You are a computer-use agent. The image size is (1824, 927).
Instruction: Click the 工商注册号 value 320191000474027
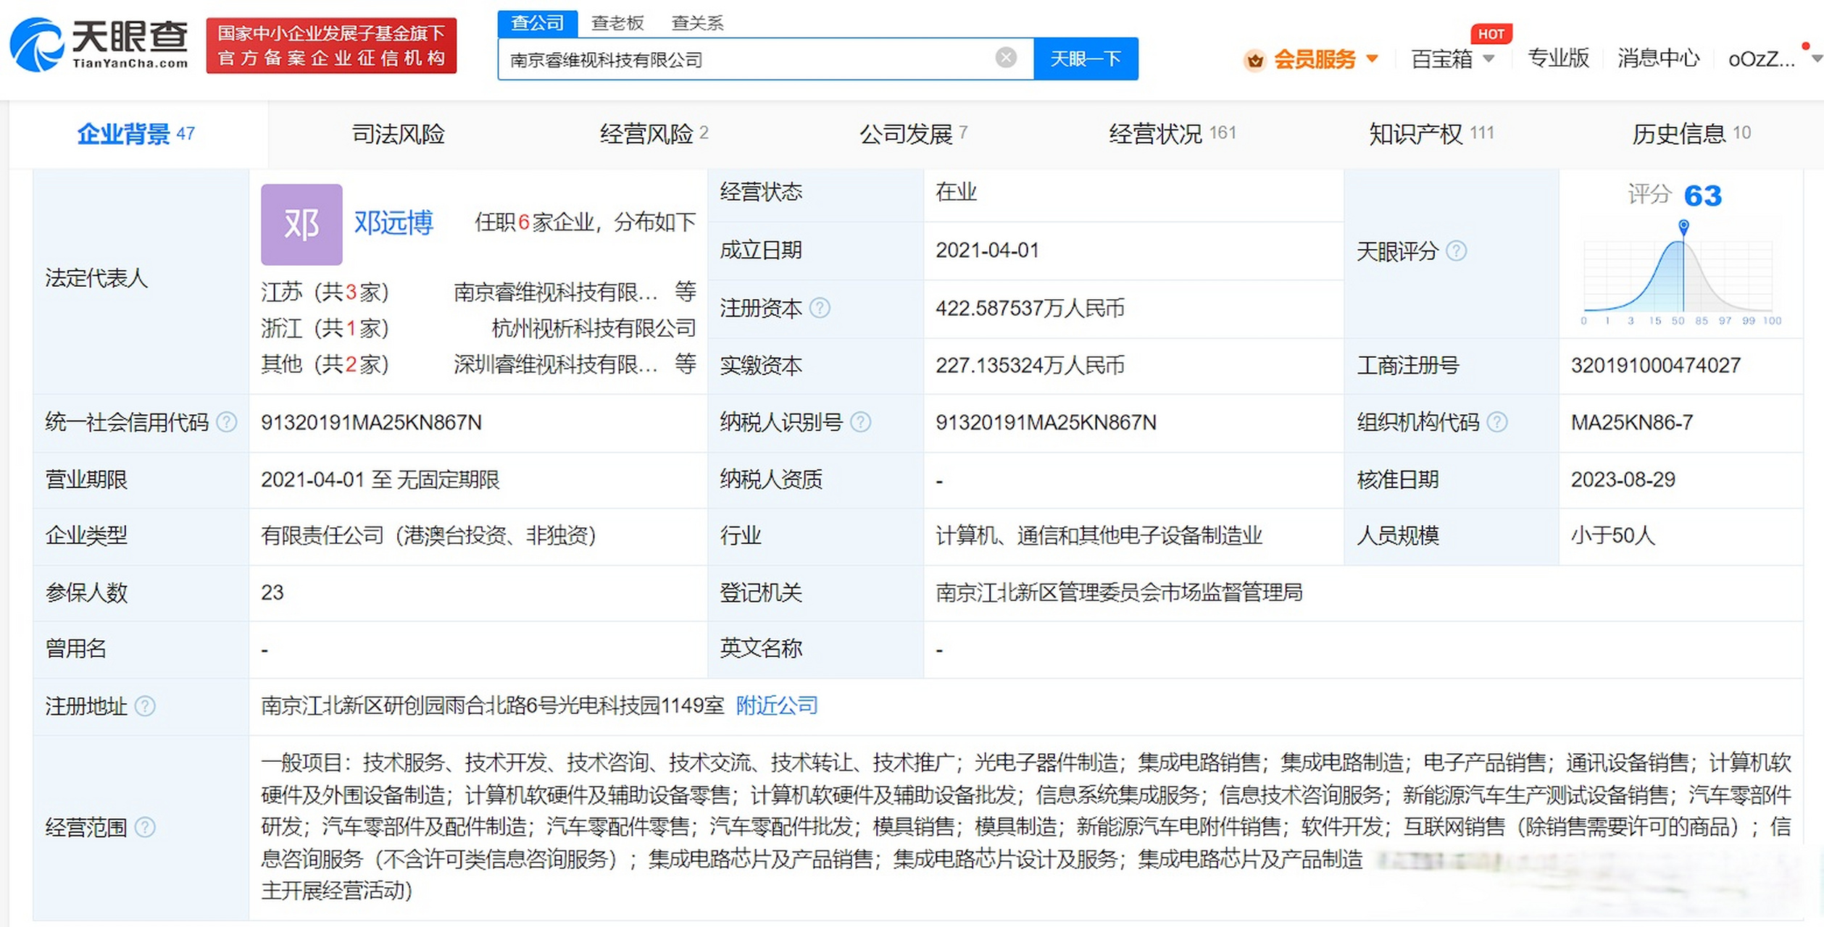(x=1655, y=365)
